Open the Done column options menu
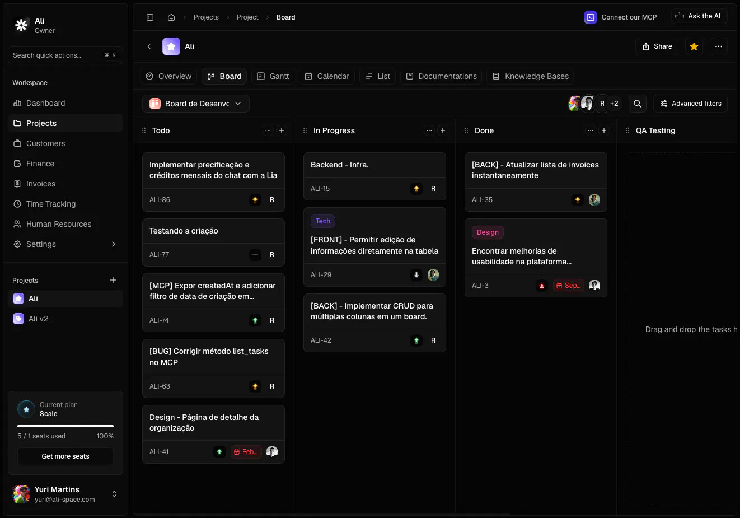Image resolution: width=740 pixels, height=518 pixels. pyautogui.click(x=591, y=130)
